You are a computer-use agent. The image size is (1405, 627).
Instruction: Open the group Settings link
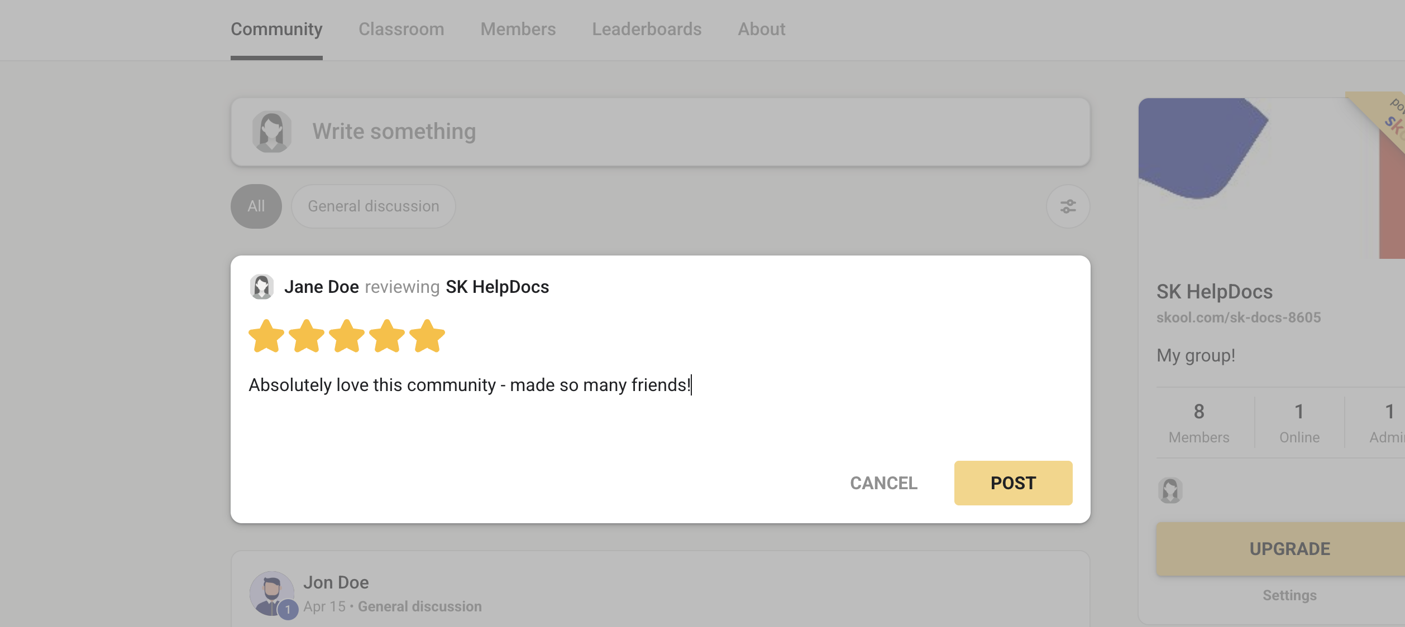pyautogui.click(x=1290, y=595)
